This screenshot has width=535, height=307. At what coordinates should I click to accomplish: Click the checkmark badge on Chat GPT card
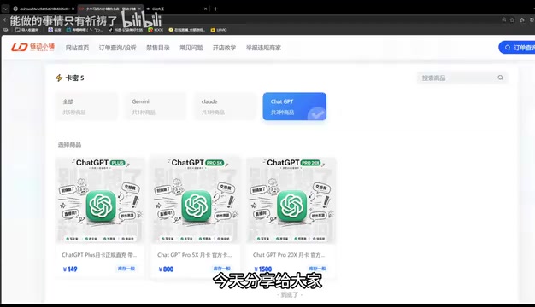click(317, 114)
